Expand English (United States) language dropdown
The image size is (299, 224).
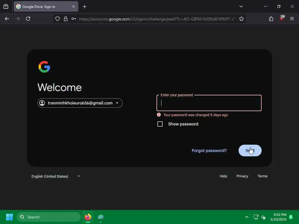click(56, 176)
